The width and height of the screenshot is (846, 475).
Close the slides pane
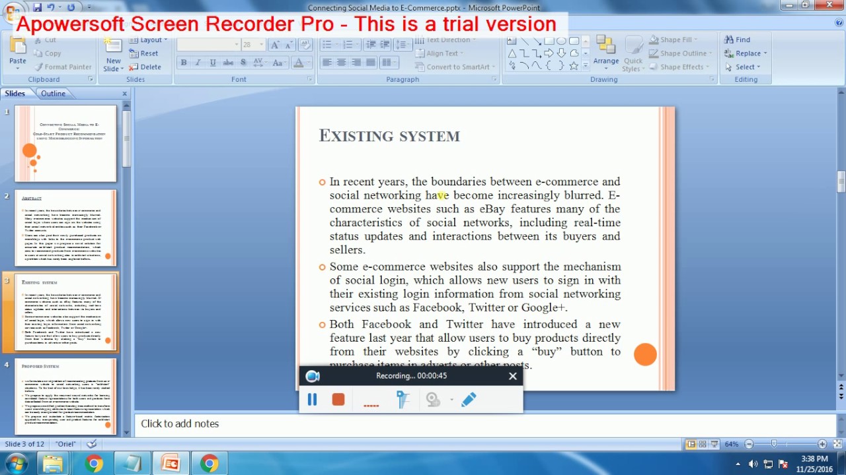point(124,94)
